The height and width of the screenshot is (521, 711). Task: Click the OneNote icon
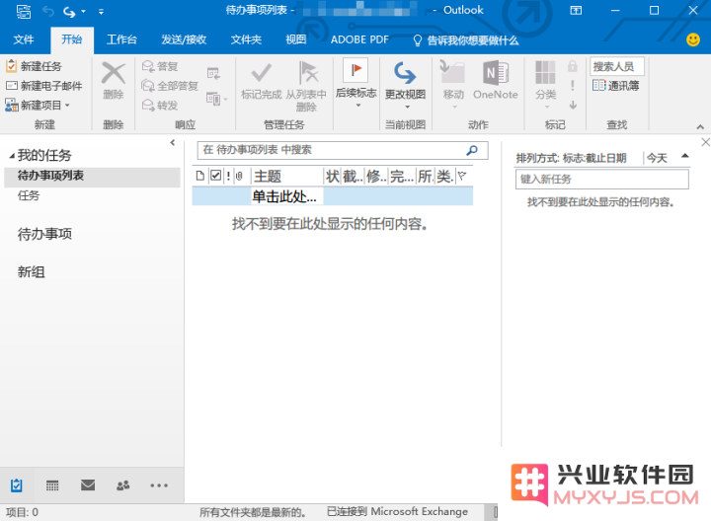(x=496, y=73)
